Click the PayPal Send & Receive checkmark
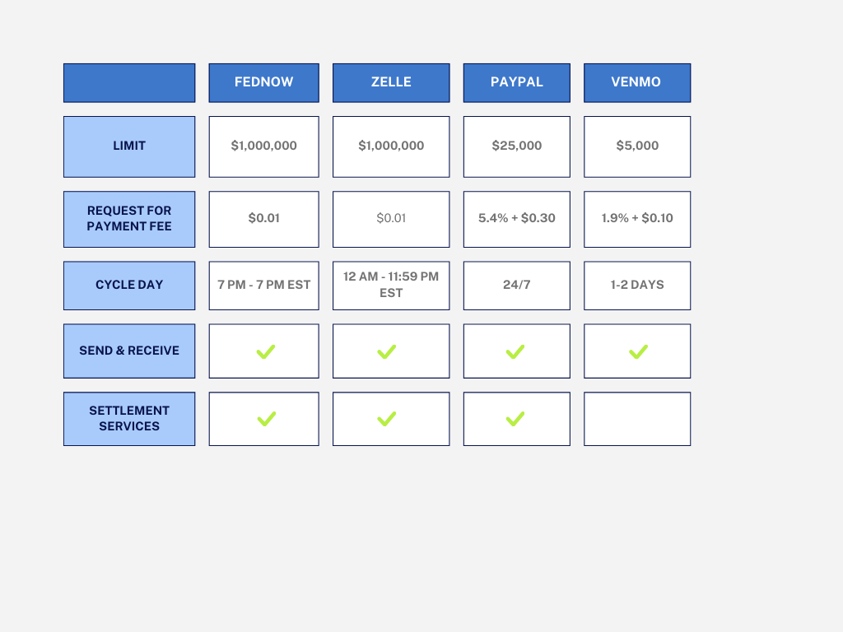Screen dimensions: 843x632 515,352
